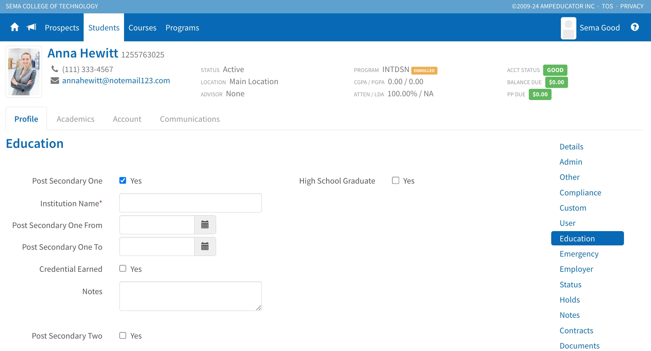The height and width of the screenshot is (351, 651).
Task: Jump to Details section in sidebar
Action: (x=571, y=147)
